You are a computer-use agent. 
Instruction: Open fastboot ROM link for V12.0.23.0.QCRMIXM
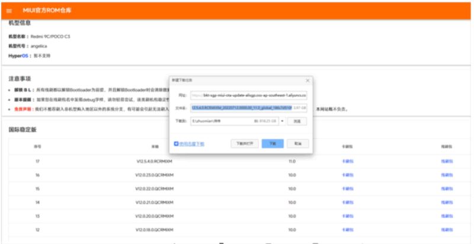447,175
